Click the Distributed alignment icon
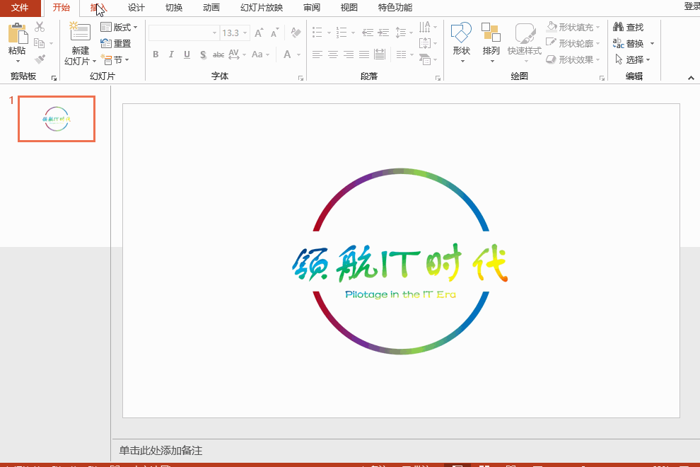 pos(380,54)
